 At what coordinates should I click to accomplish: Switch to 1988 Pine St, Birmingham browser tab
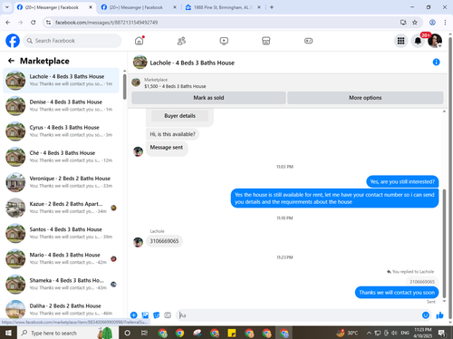(223, 7)
